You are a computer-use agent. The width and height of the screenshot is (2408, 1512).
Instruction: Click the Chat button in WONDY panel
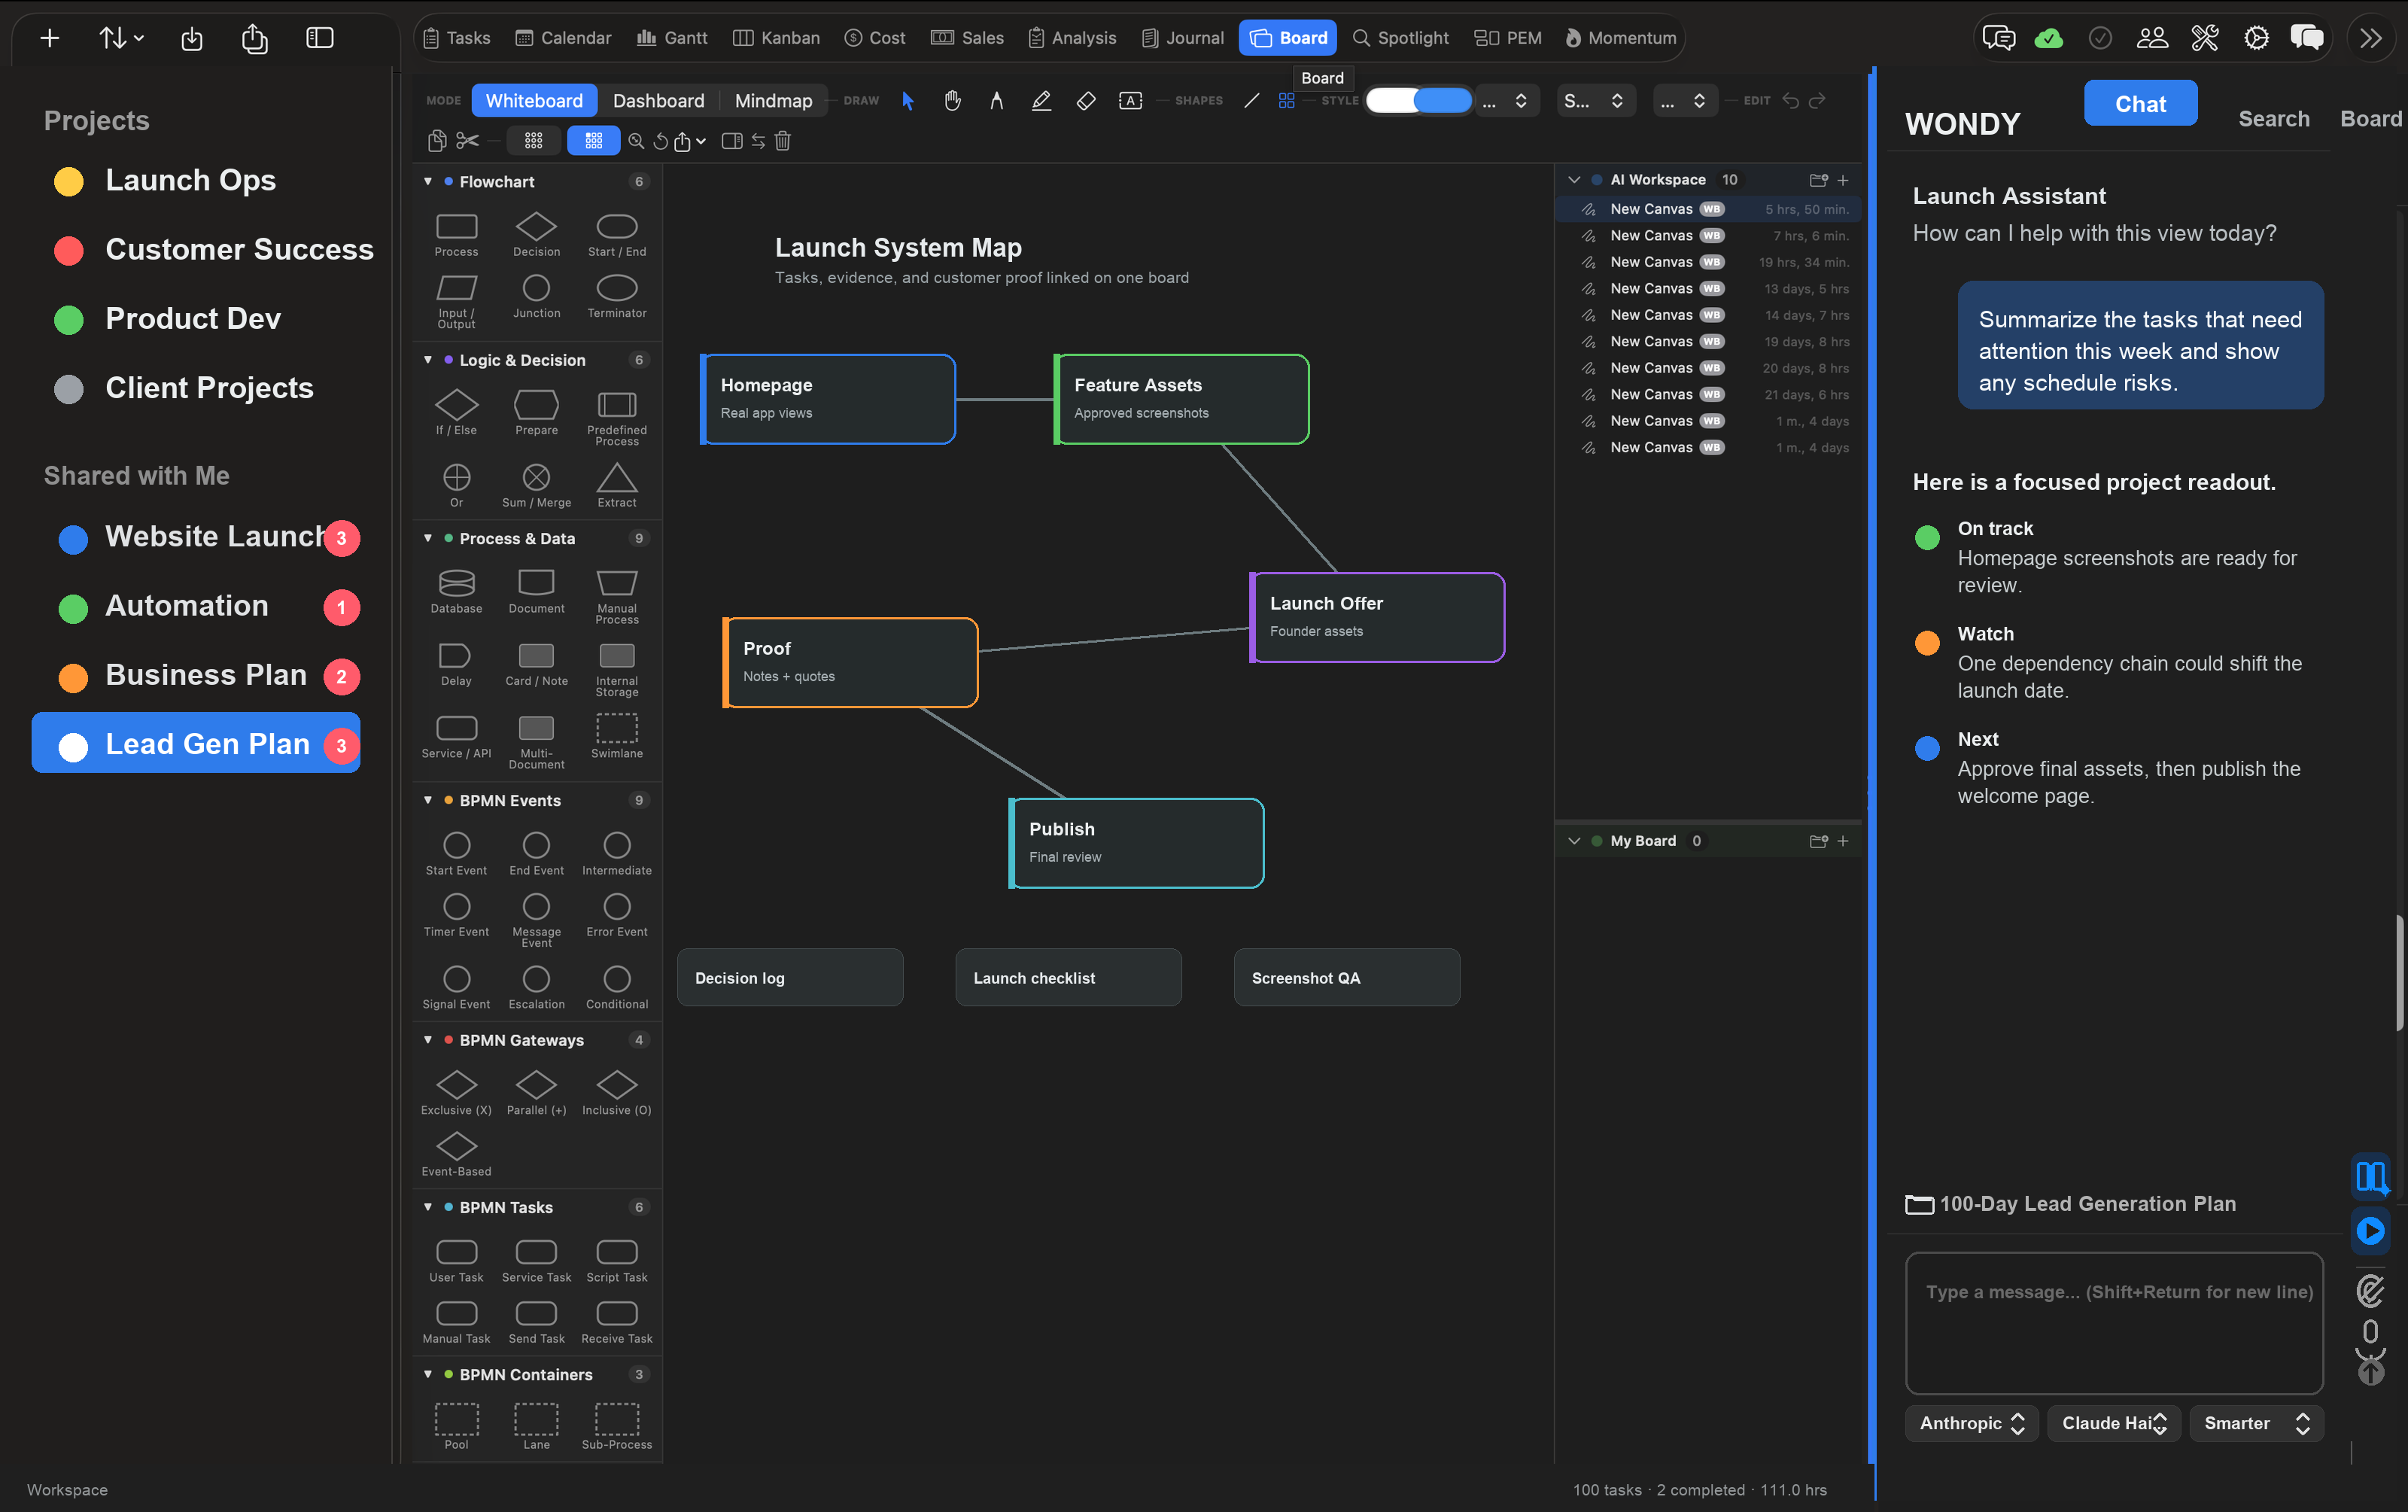[2139, 104]
